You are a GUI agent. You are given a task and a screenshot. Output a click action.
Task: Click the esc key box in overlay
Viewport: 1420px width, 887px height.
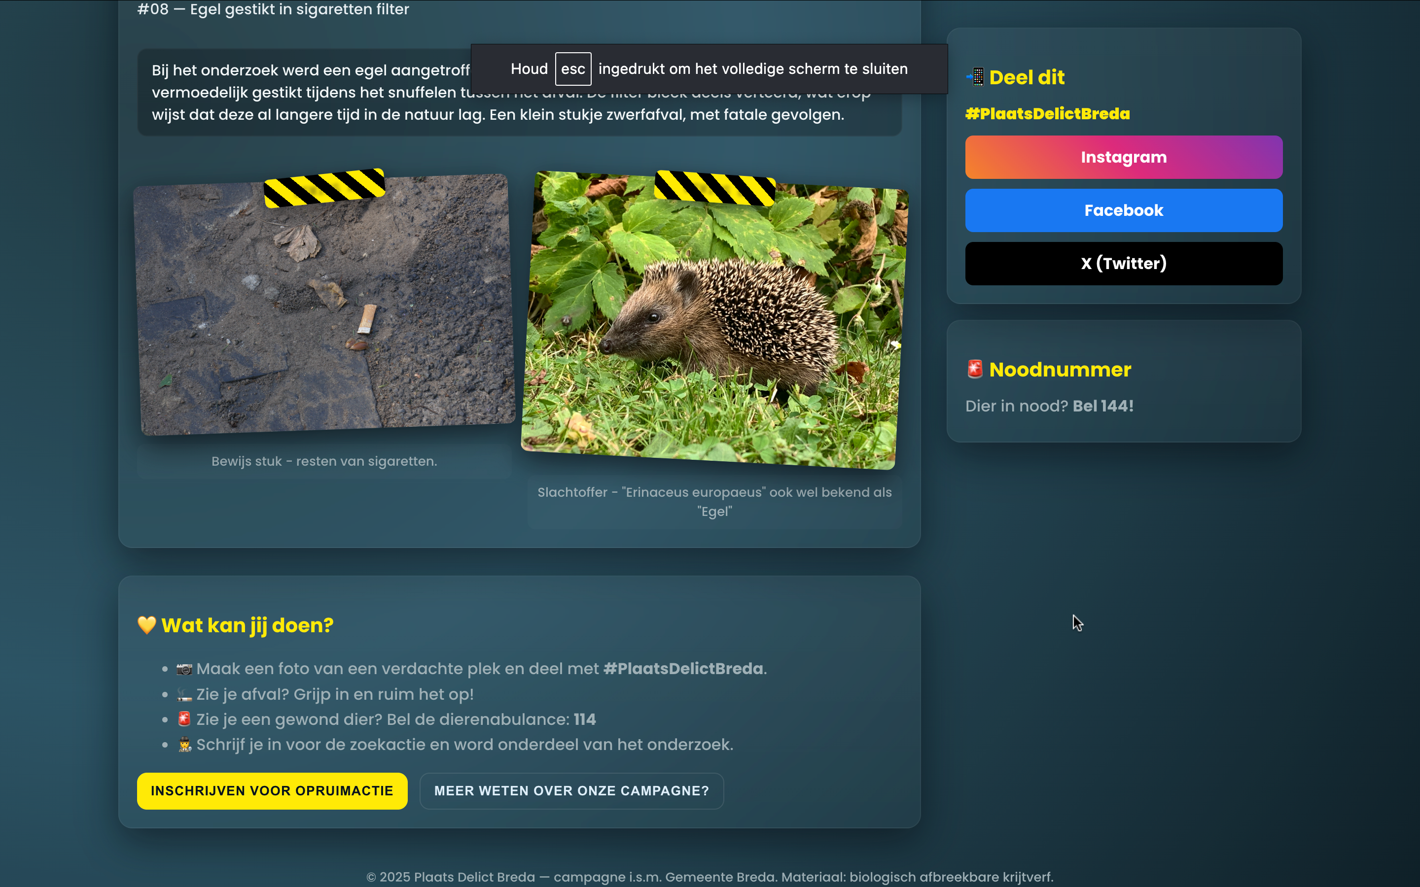(573, 69)
